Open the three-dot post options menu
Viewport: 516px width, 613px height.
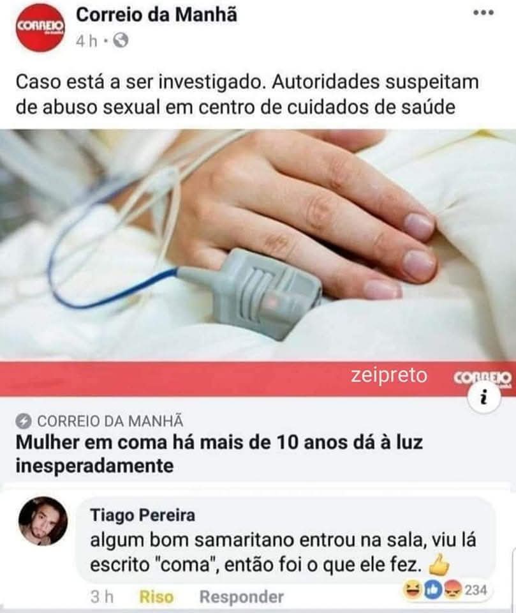click(483, 13)
